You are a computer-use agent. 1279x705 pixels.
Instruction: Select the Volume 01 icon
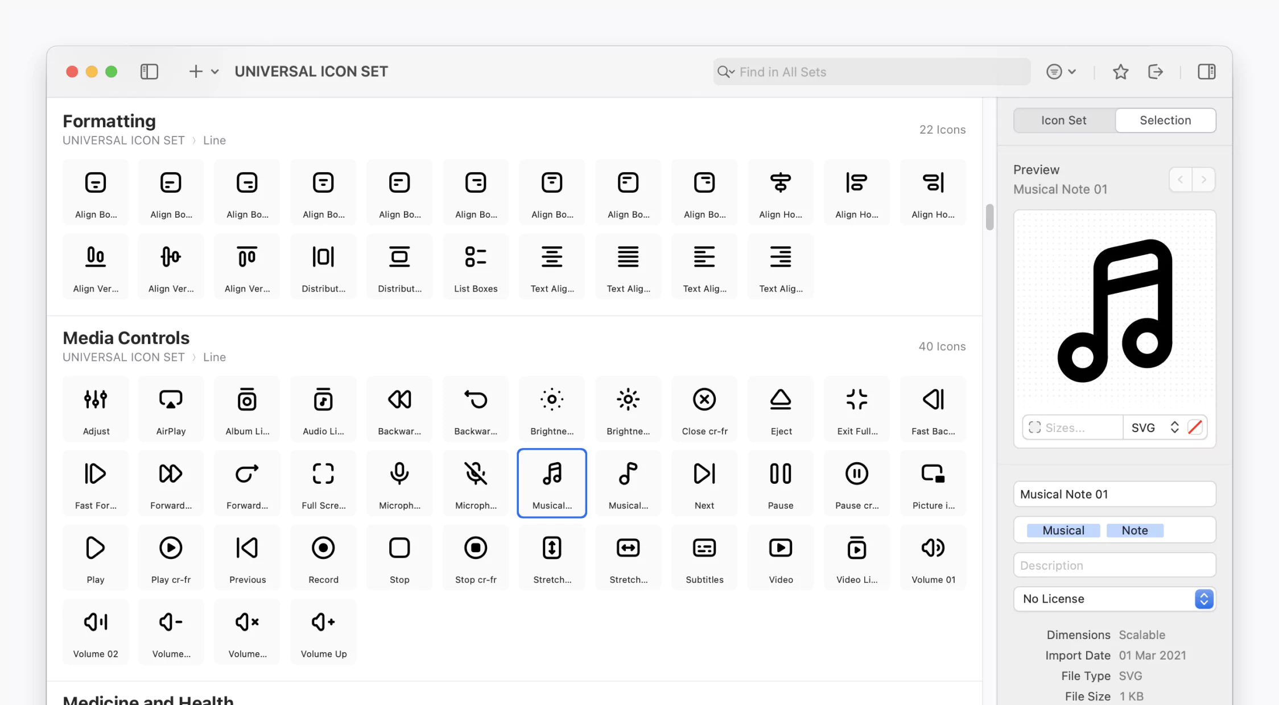pos(933,558)
